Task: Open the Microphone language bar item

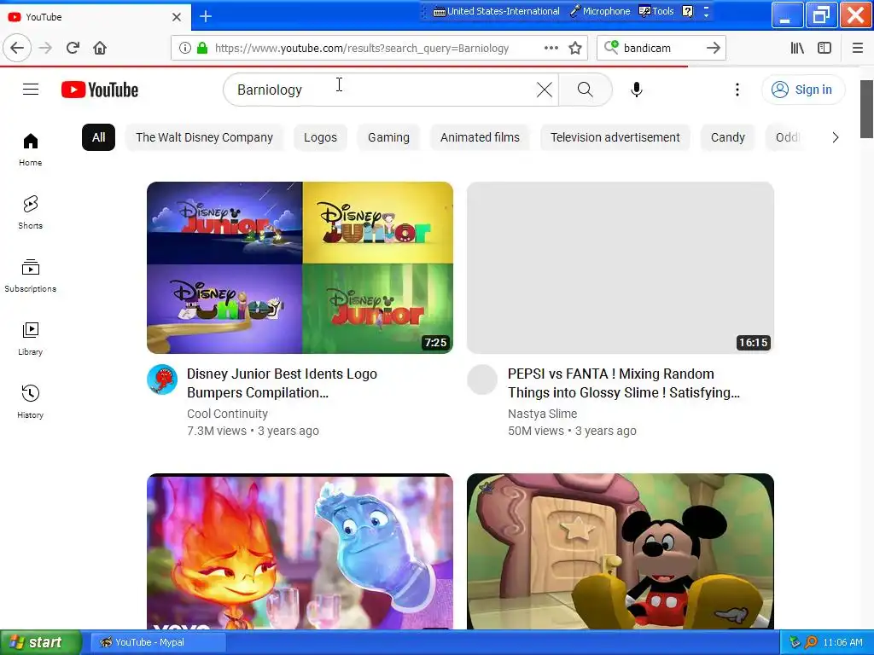Action: [600, 11]
